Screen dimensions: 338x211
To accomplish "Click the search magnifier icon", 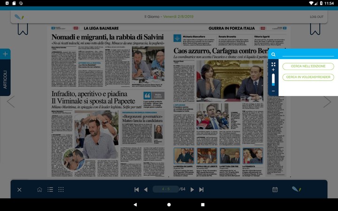I will (x=273, y=54).
